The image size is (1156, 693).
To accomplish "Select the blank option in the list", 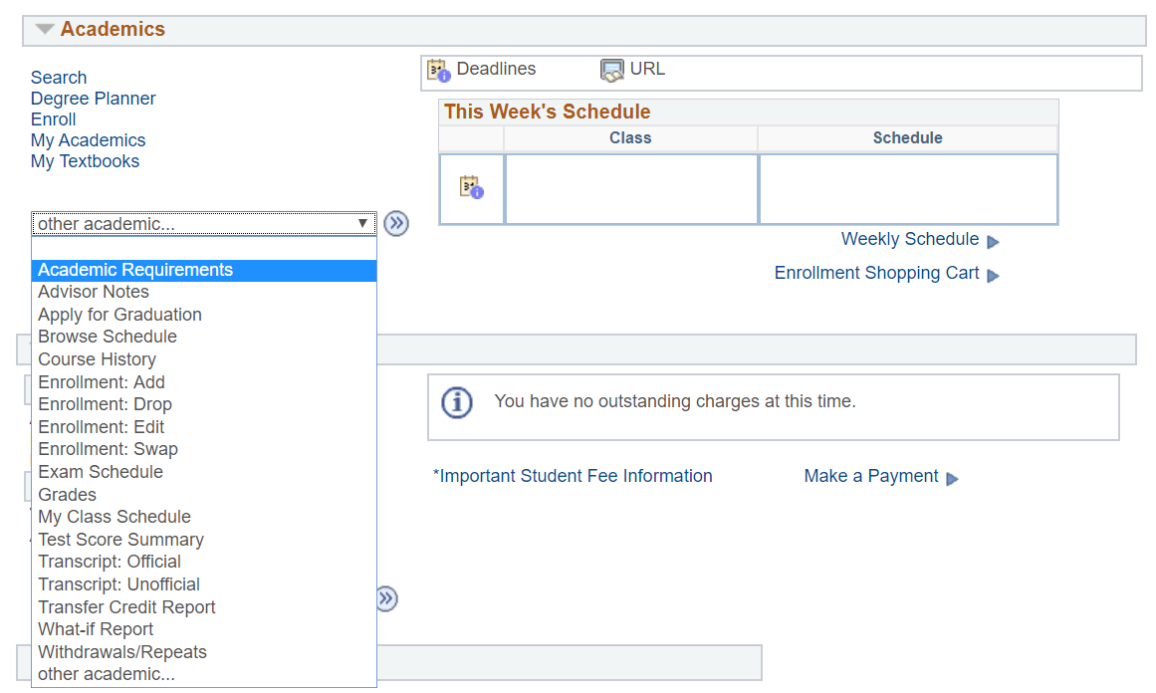I will (x=203, y=248).
